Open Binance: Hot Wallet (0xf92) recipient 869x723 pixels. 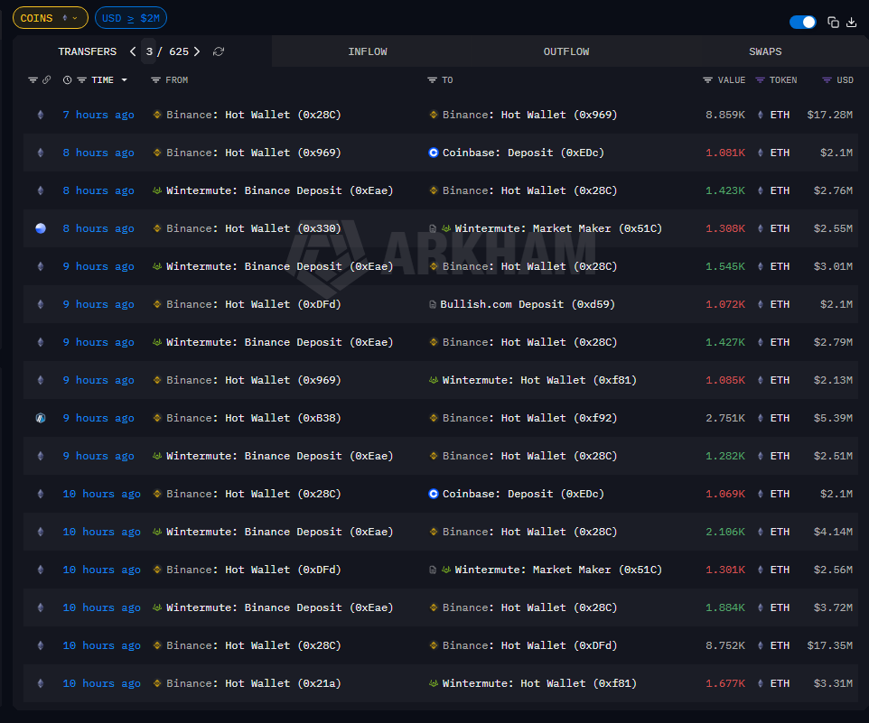tap(530, 418)
